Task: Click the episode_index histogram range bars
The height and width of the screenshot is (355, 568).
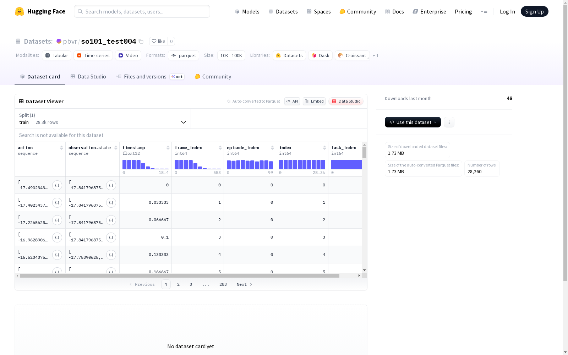Action: (x=250, y=164)
